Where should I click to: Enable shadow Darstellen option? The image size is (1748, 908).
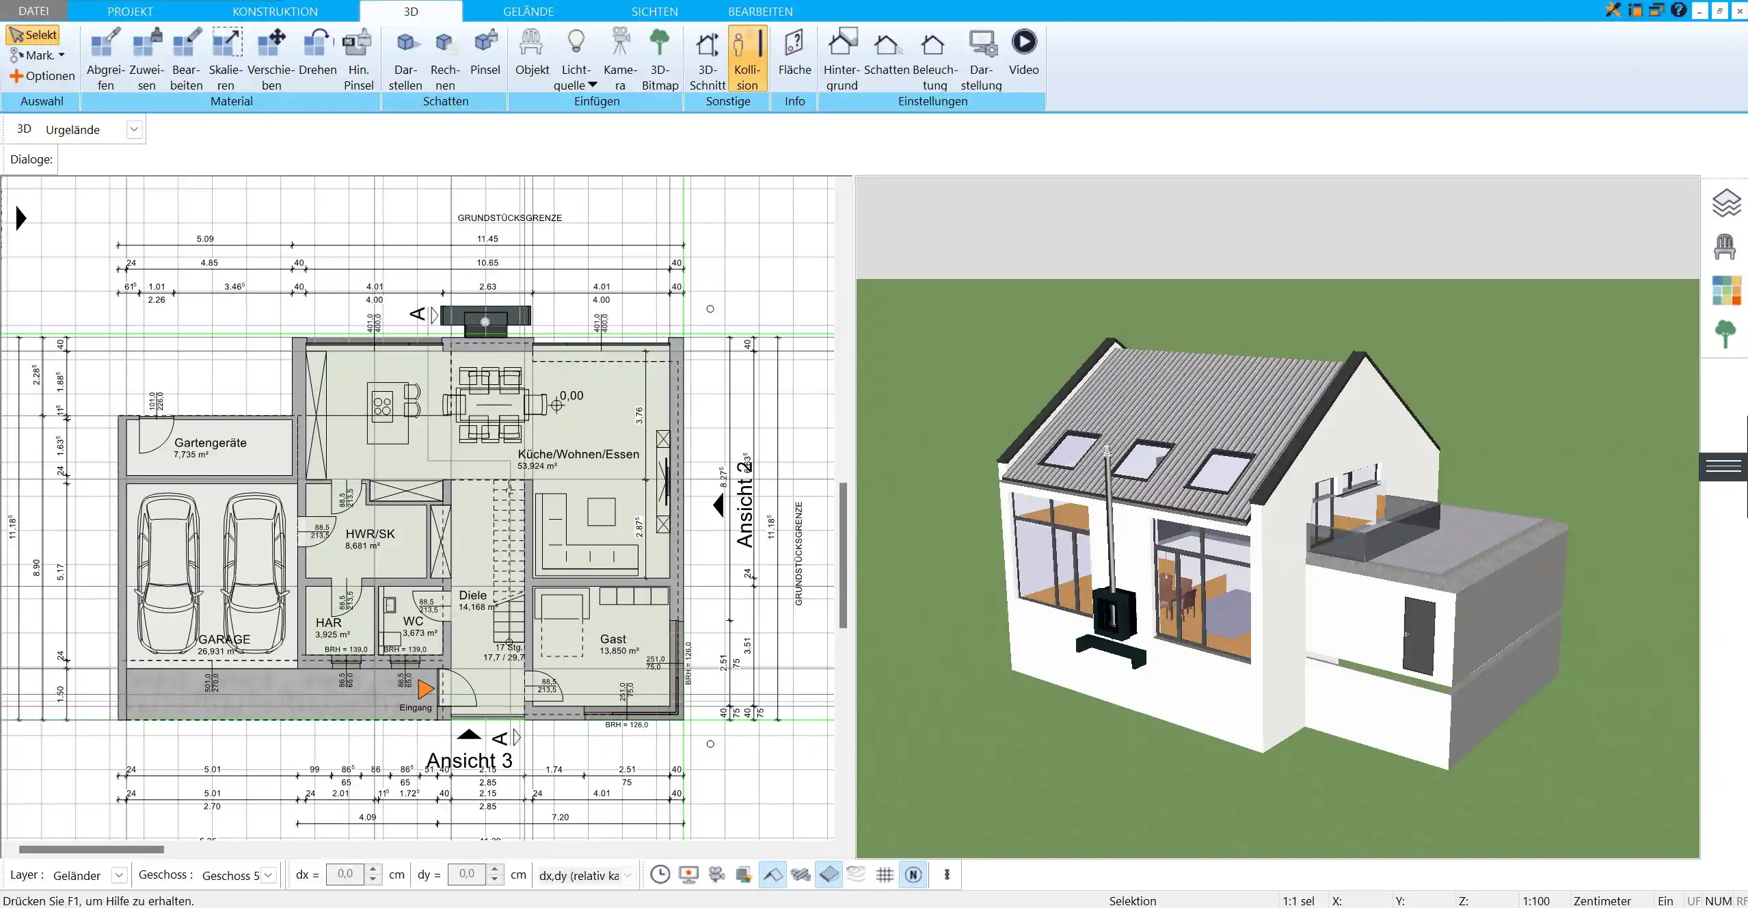tap(405, 59)
